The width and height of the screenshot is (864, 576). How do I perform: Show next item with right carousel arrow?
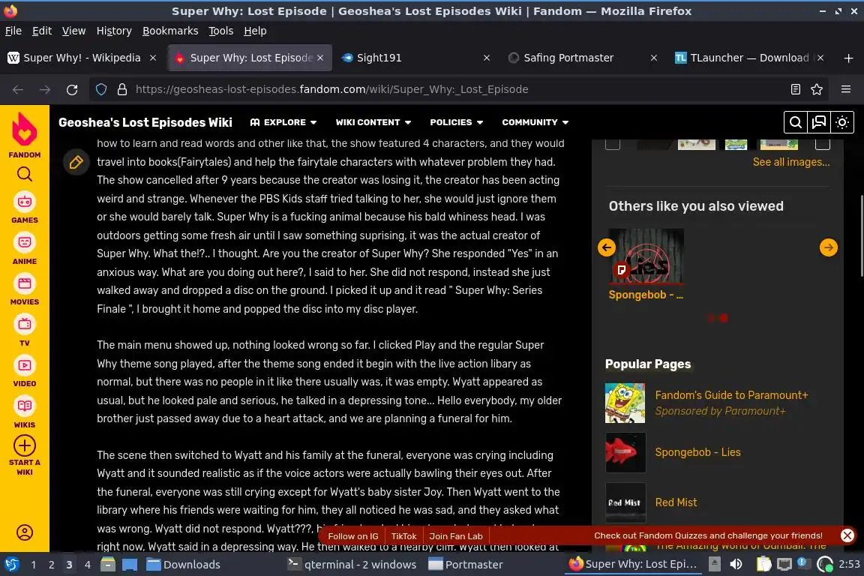pyautogui.click(x=828, y=247)
